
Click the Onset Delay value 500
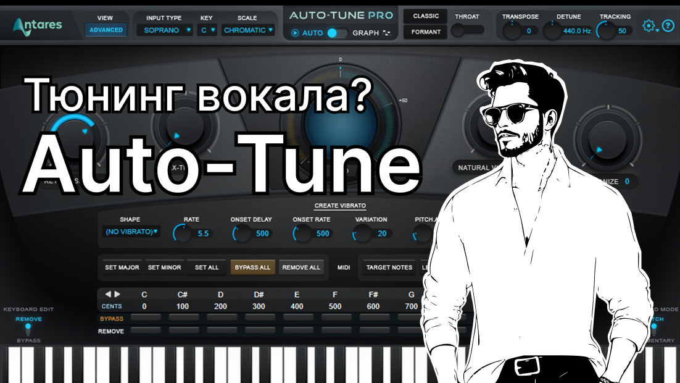click(x=262, y=233)
